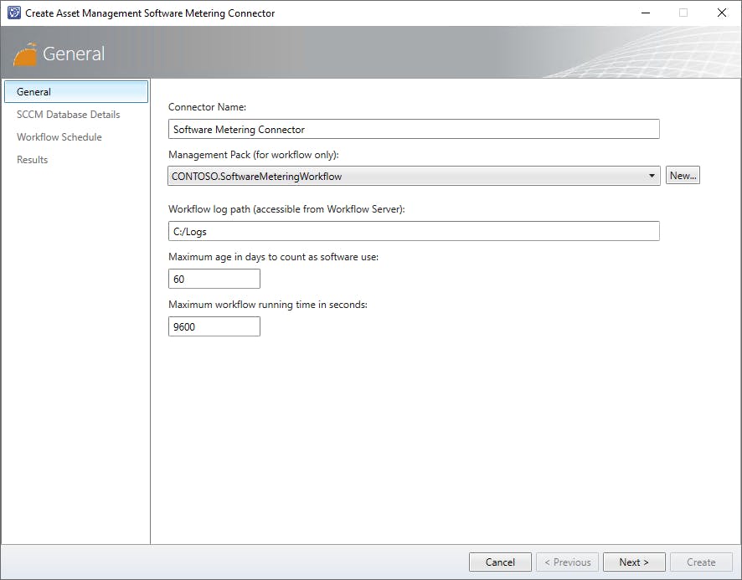742x580 pixels.
Task: Switch to the Workflow Schedule step
Action: coord(59,137)
